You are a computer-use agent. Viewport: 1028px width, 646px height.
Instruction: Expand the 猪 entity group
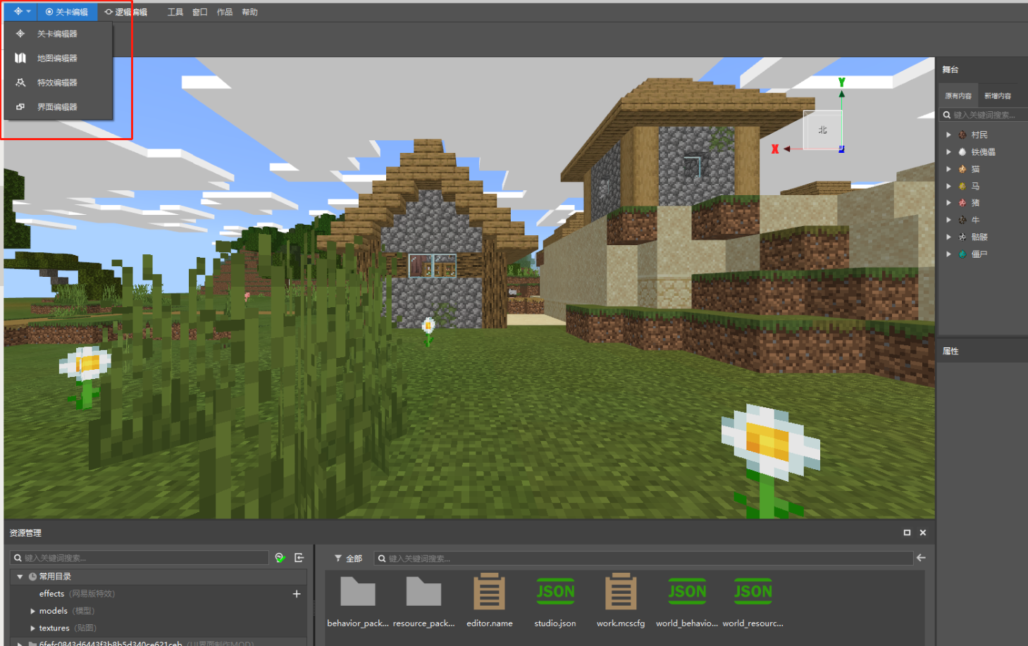click(948, 203)
